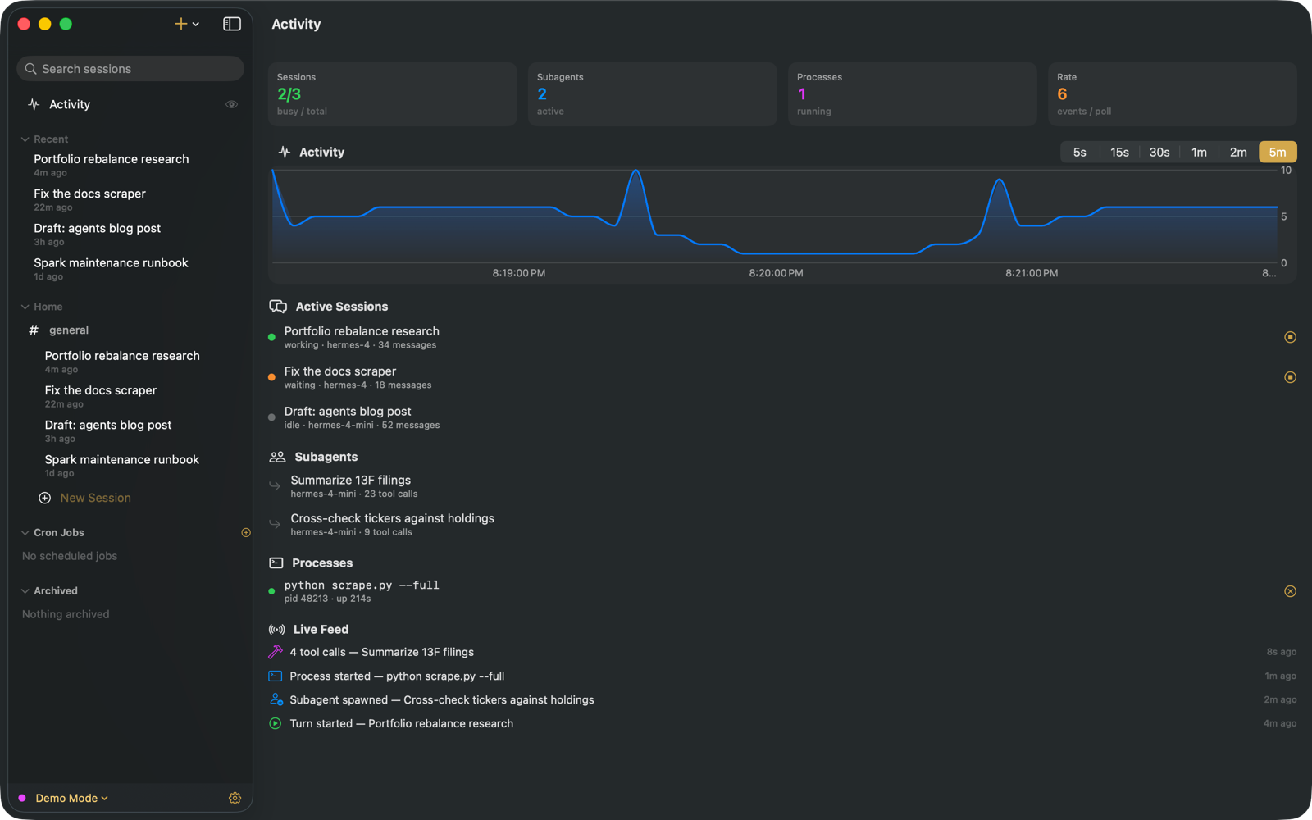Image resolution: width=1312 pixels, height=820 pixels.
Task: Stop the Fix the docs scraper session
Action: coord(1290,377)
